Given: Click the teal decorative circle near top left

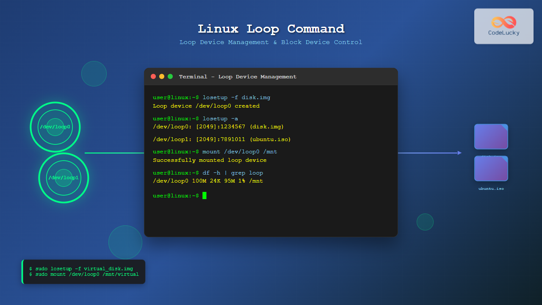Looking at the screenshot, I should coord(94,74).
